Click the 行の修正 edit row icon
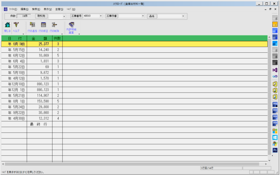Screen dimensions: 280x175 [43, 25]
